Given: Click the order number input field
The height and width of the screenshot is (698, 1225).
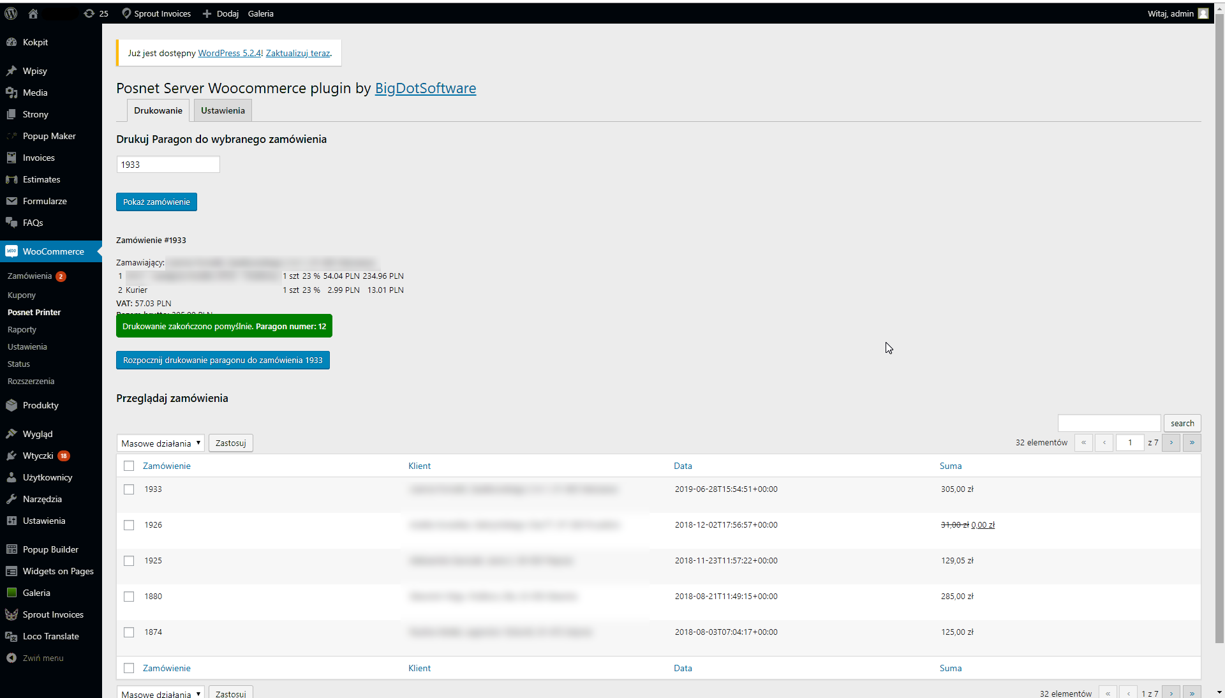Looking at the screenshot, I should (x=168, y=165).
